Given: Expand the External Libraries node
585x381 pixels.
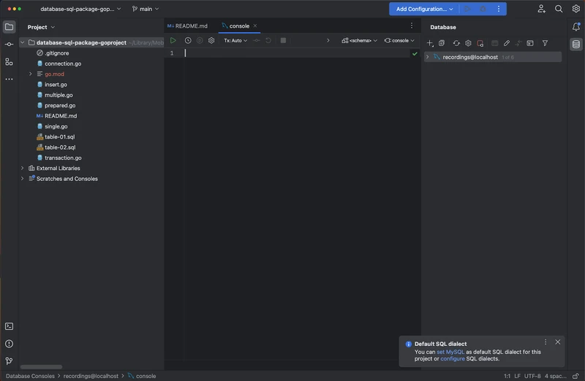Looking at the screenshot, I should point(23,168).
